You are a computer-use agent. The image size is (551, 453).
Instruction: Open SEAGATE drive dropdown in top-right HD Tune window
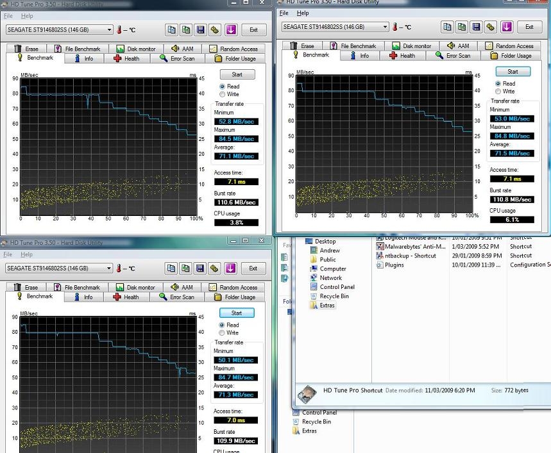335,27
